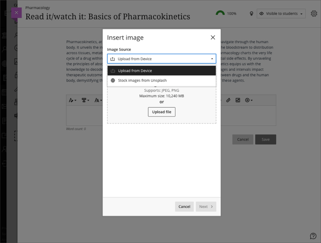Click the lightbulb suggestions icon
Viewport: 321px width, 243px height.
coord(251,14)
